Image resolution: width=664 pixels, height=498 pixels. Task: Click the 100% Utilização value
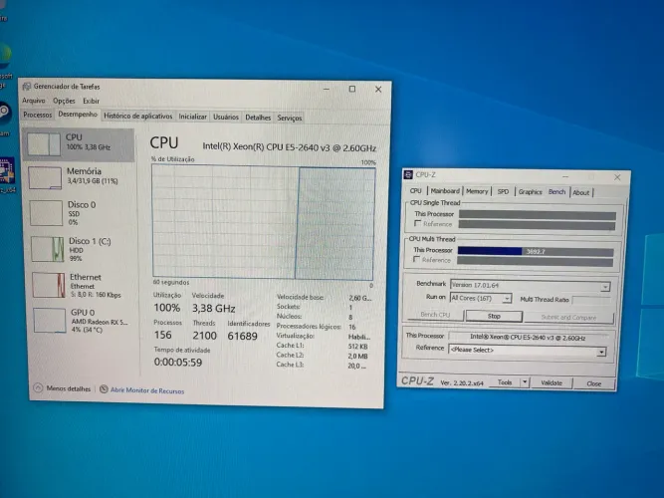[x=167, y=308]
